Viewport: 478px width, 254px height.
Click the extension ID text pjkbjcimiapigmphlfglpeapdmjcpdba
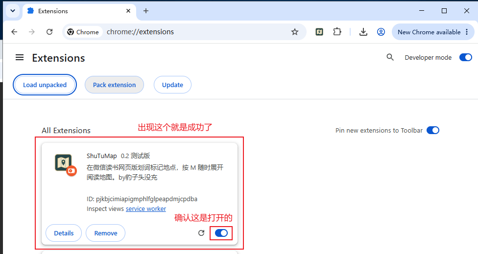pos(146,199)
